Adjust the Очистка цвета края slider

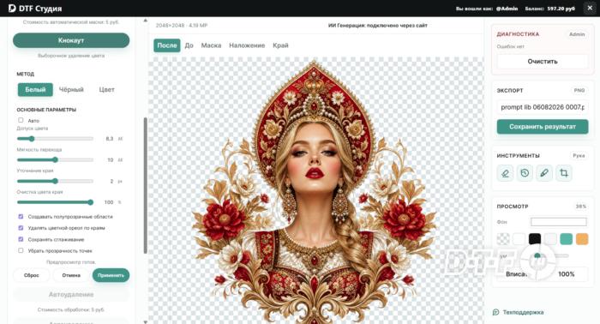click(55, 202)
